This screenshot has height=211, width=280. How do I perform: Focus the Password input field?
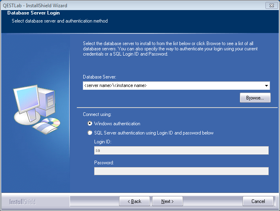coord(181,171)
